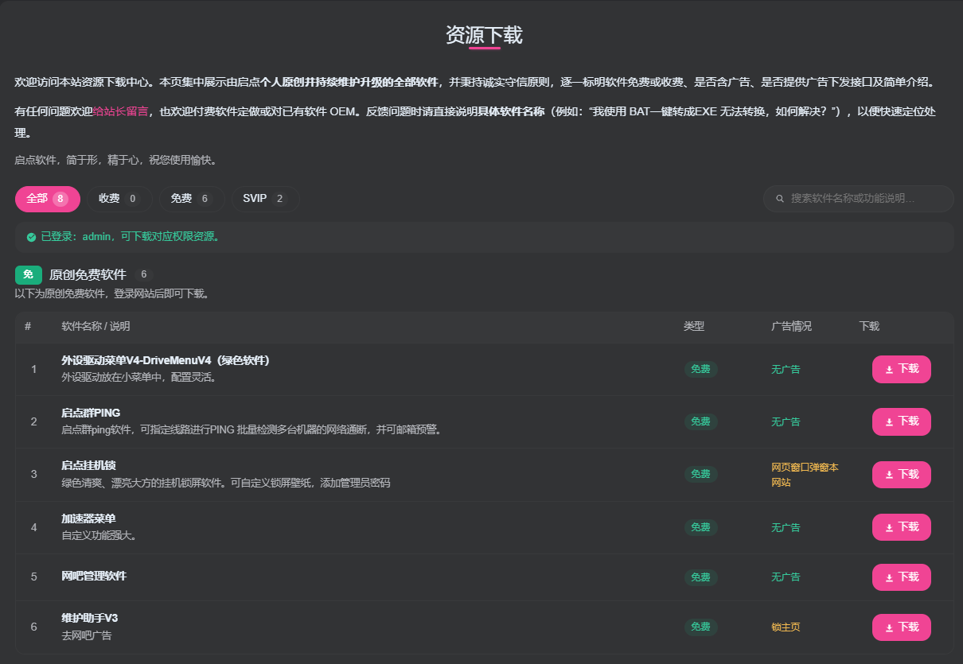
Task: Download 加速器菜单 software
Action: point(901,527)
